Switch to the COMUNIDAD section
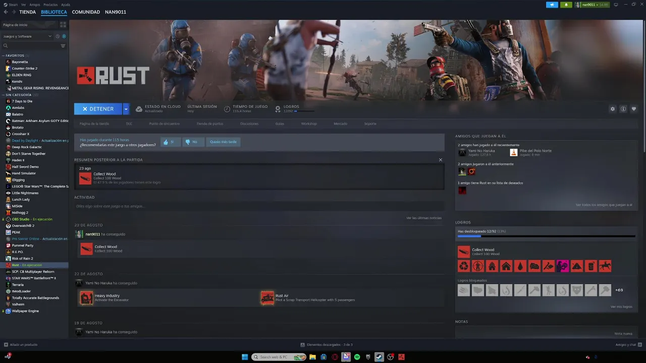The width and height of the screenshot is (646, 363). pyautogui.click(x=86, y=12)
